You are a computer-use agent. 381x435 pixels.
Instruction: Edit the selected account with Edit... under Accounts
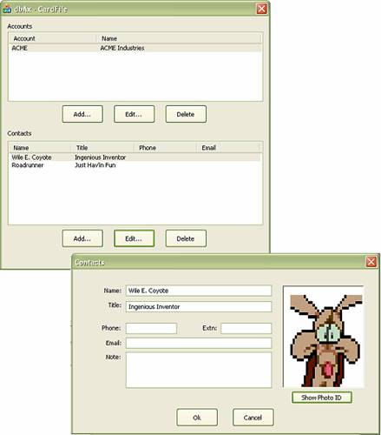134,114
